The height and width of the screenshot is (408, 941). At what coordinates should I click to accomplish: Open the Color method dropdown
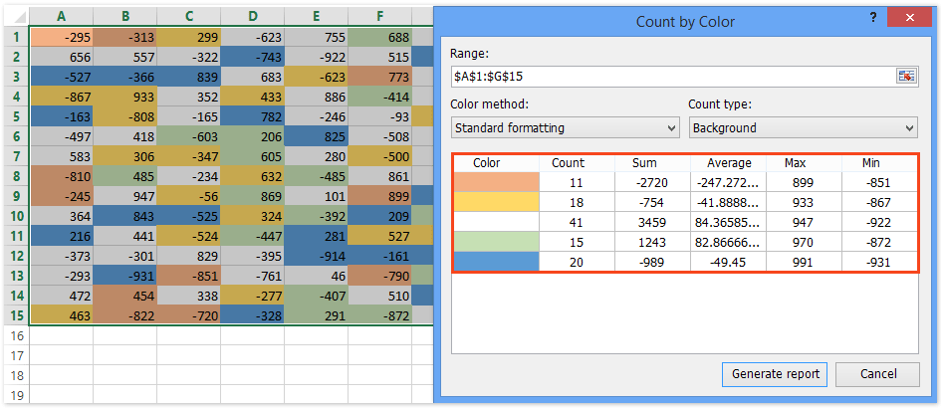click(x=565, y=127)
